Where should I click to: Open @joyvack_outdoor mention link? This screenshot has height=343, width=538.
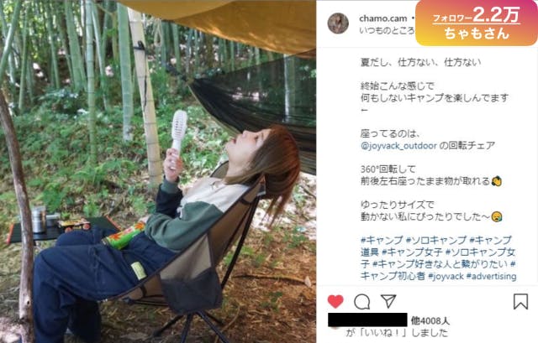[398, 146]
